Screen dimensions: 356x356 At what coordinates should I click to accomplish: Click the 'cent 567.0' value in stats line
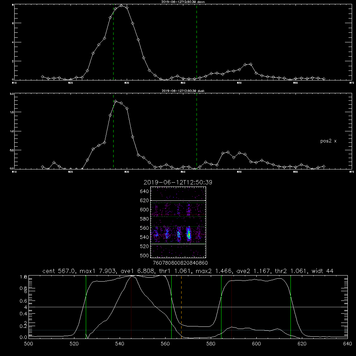click(x=60, y=271)
